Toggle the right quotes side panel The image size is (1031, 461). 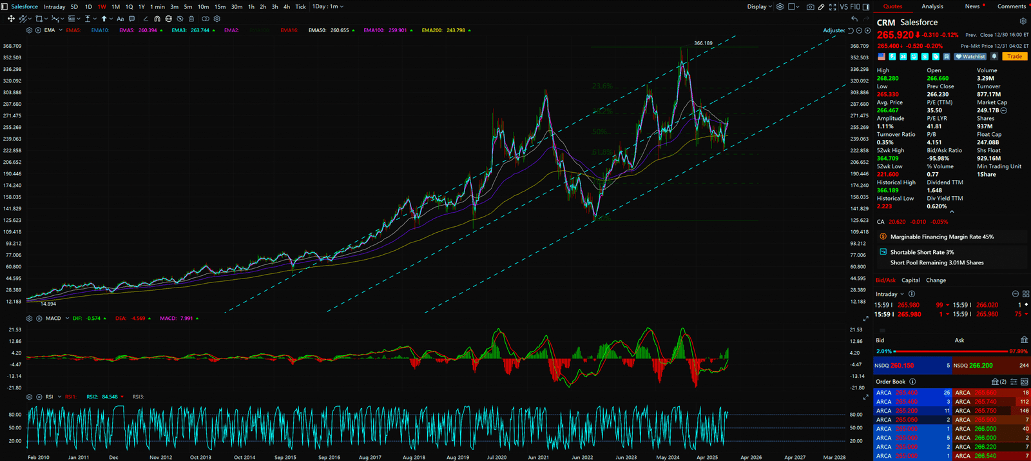click(867, 6)
